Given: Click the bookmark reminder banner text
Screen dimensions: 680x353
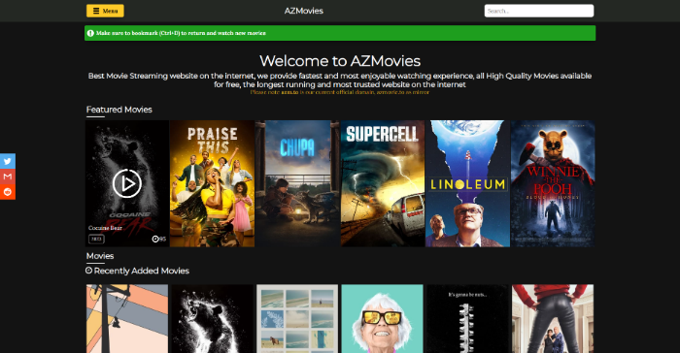Looking at the screenshot, I should coord(181,33).
